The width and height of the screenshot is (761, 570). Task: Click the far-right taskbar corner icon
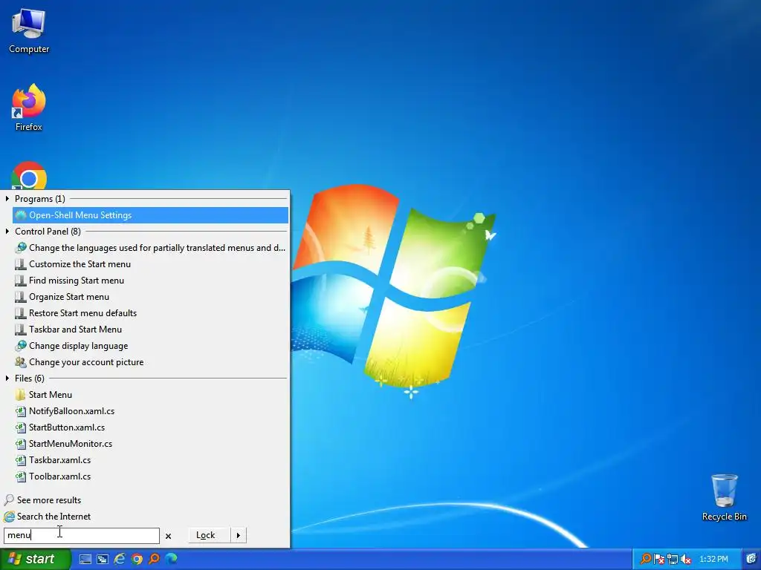[x=751, y=560]
